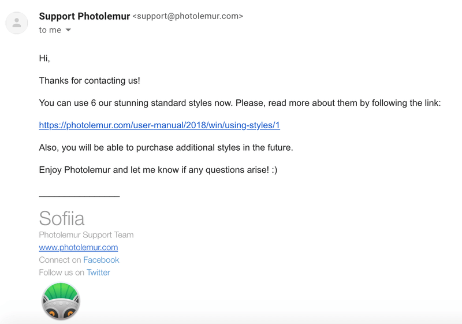Click the 'Follow us on' label text
This screenshot has width=462, height=324.
click(x=62, y=273)
